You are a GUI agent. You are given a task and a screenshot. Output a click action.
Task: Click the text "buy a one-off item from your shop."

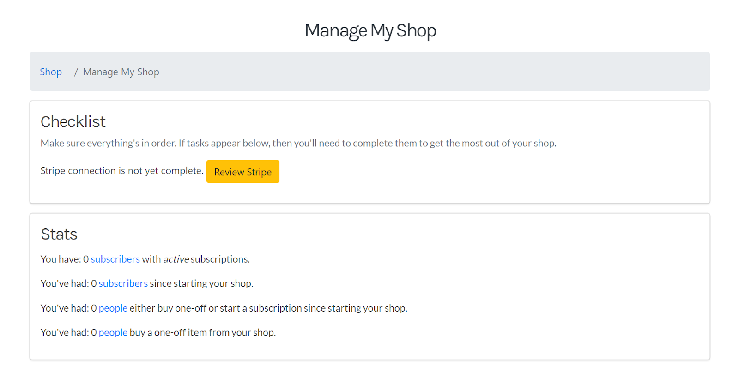point(202,333)
